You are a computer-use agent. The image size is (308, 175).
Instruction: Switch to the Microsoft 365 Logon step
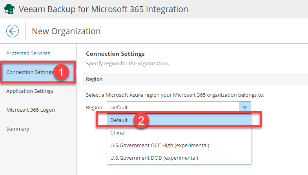coord(31,110)
